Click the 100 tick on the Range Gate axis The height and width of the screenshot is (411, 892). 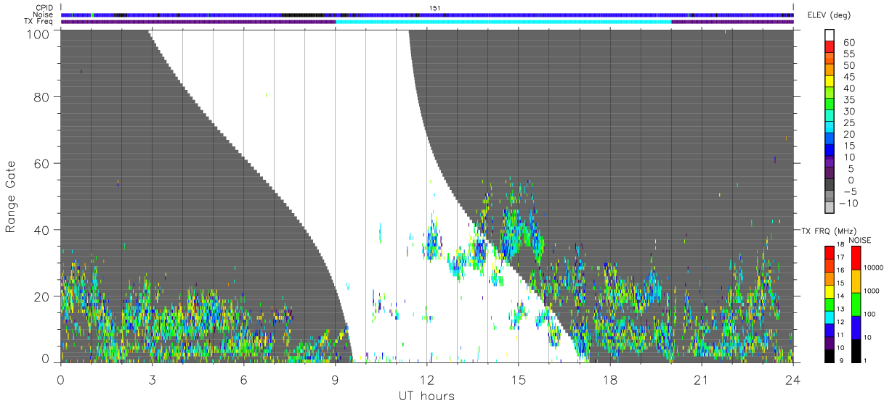39,33
